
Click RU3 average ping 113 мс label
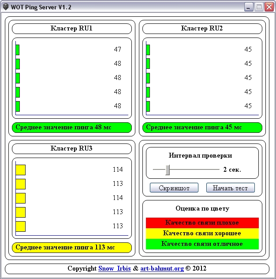72,248
